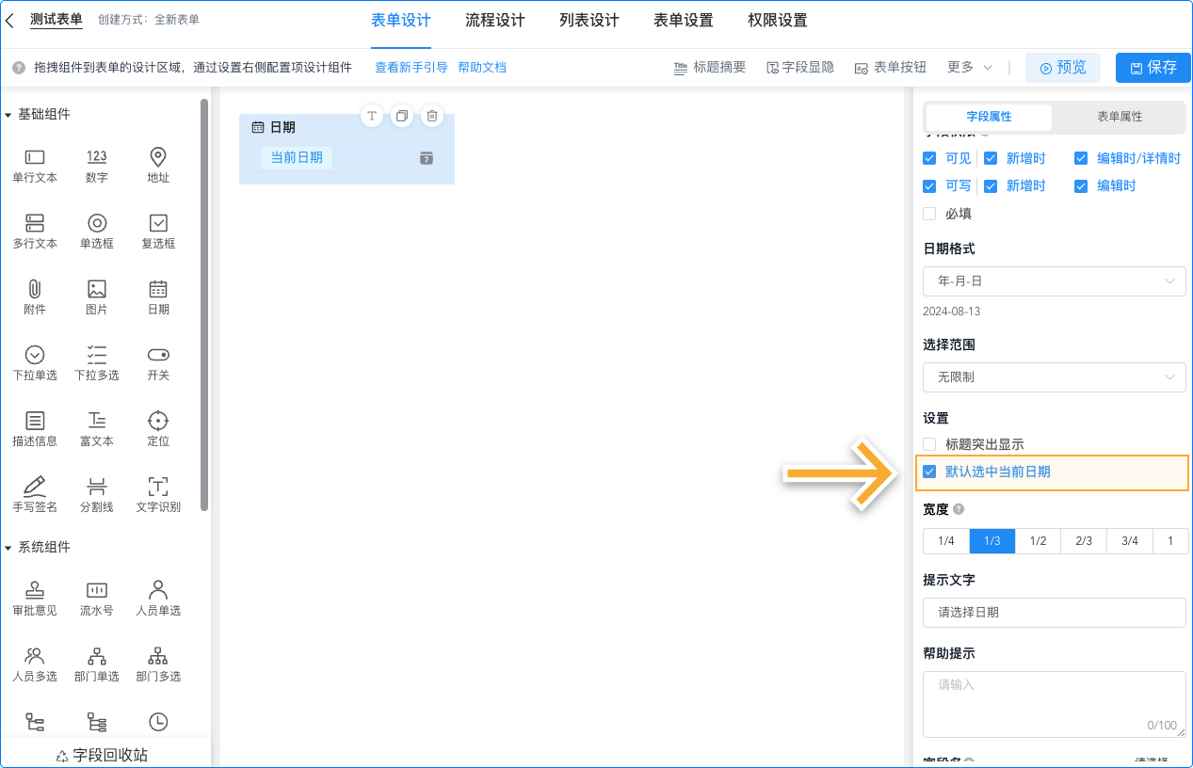This screenshot has height=768, width=1193.
Task: Select the 单行文本 component icon
Action: pos(35,166)
